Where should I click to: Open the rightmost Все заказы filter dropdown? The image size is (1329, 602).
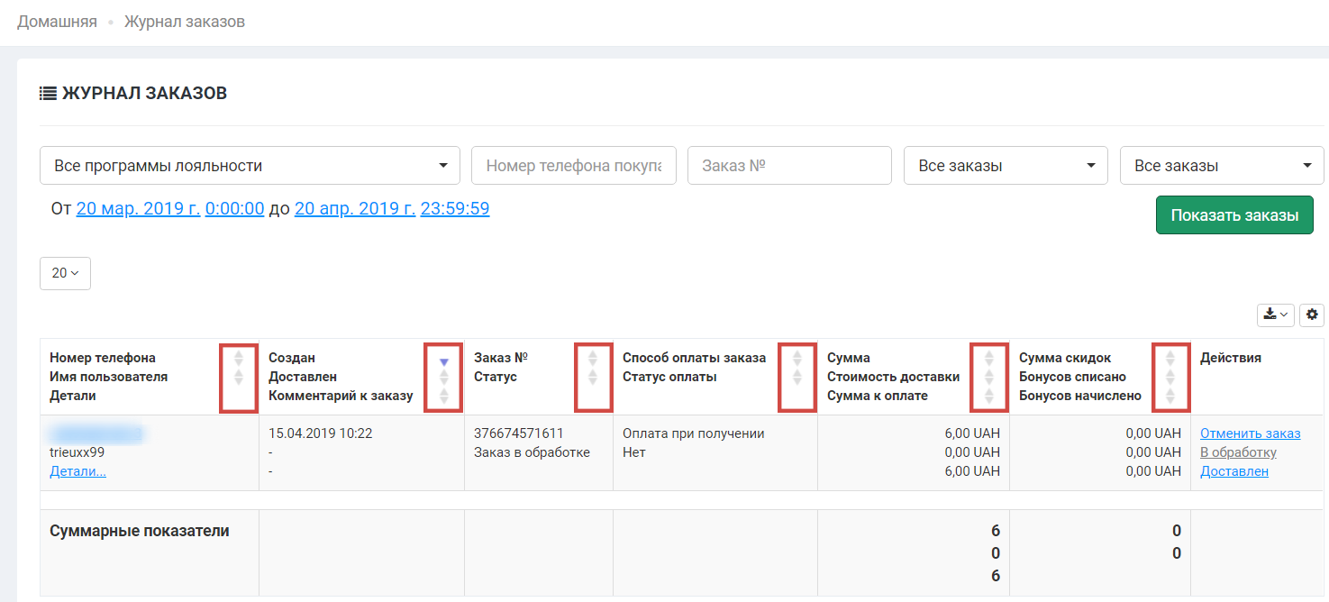1222,166
